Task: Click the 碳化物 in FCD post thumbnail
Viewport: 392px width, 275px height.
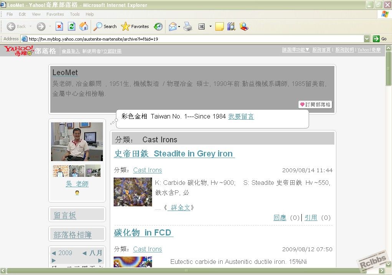Action: point(133,262)
